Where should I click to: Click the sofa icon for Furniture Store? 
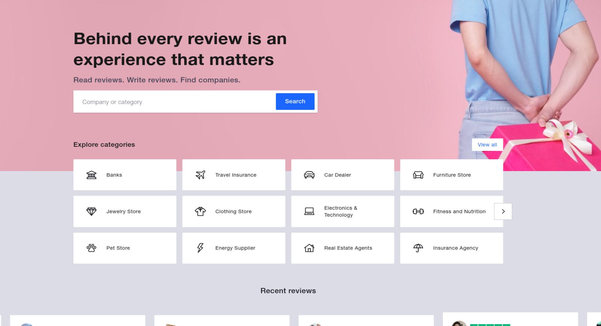click(x=418, y=175)
